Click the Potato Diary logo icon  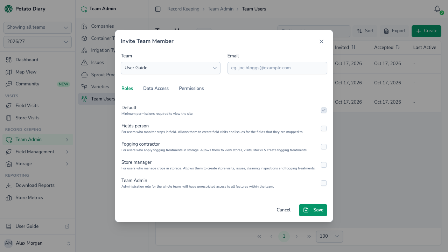click(x=8, y=9)
